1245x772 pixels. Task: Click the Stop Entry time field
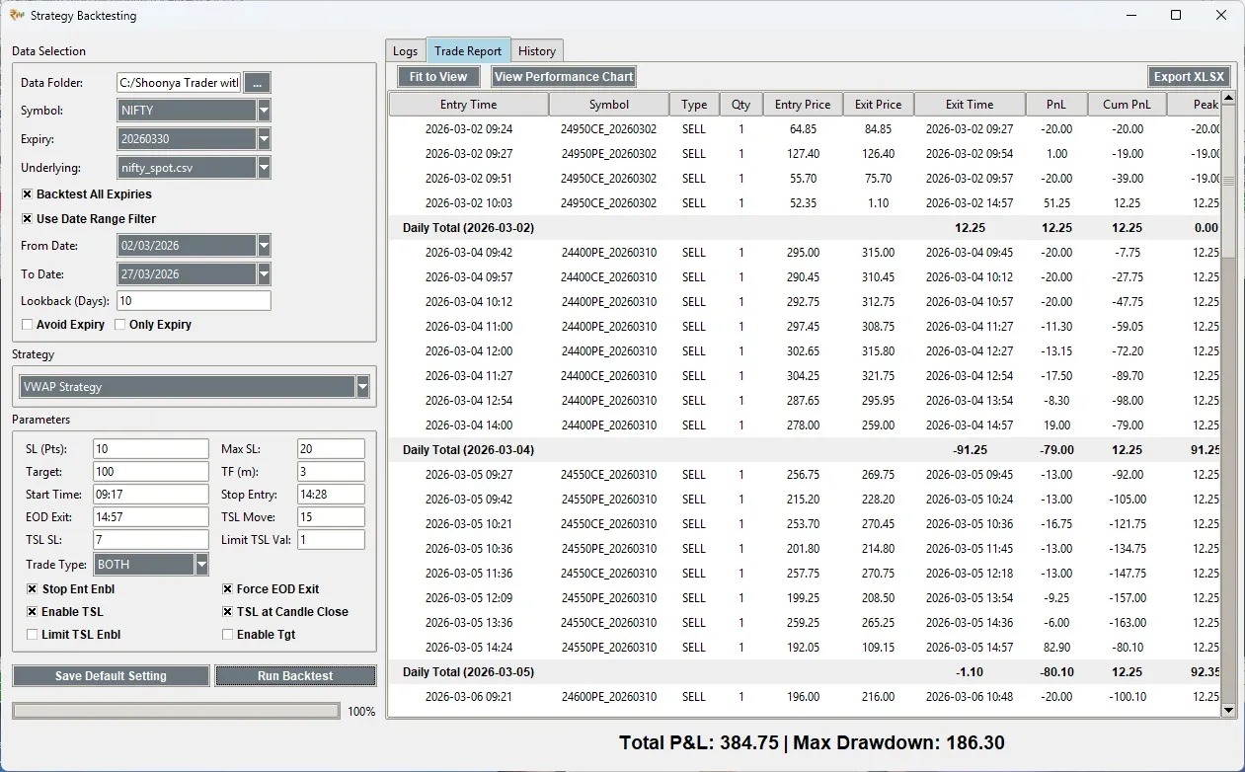(331, 495)
